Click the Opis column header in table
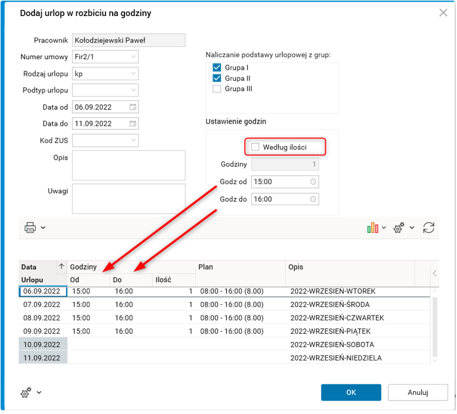Viewport: 457px width, 414px height. point(350,273)
